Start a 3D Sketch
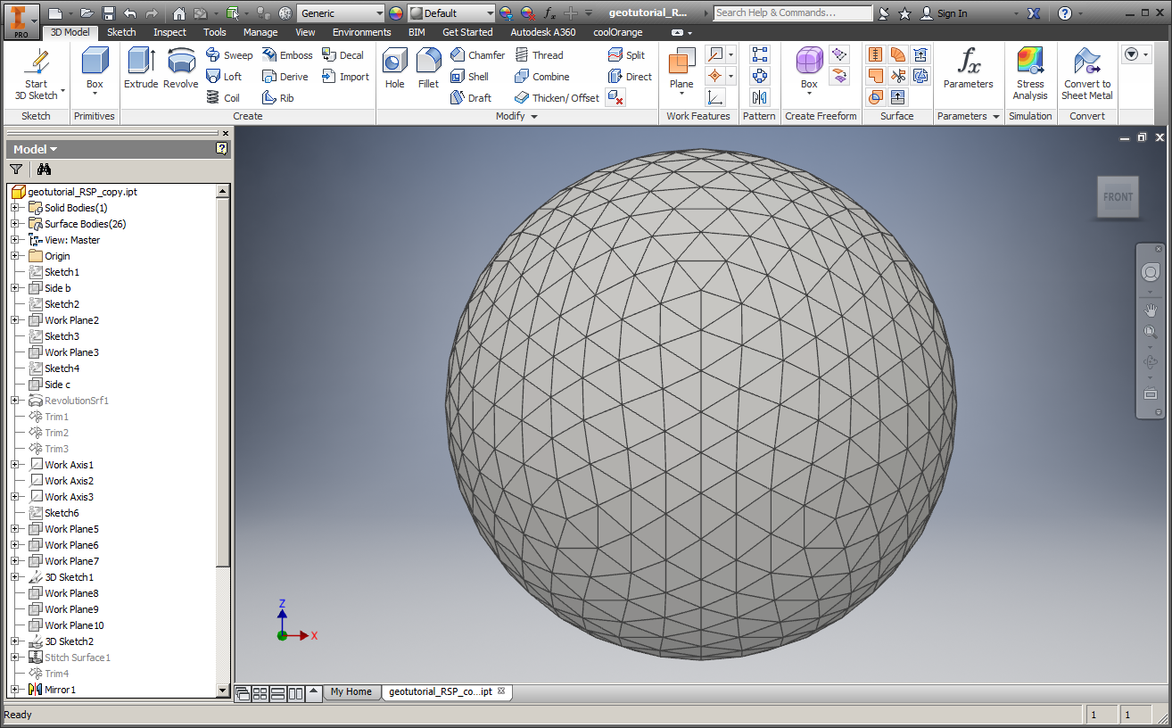The image size is (1172, 728). (x=37, y=75)
